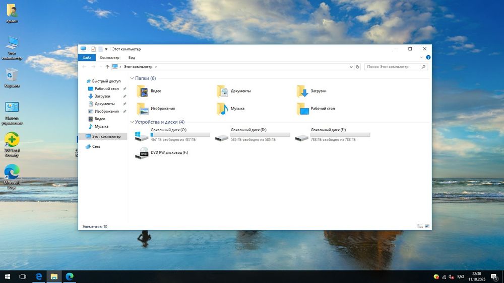
Task: Select Изображения in navigation pane
Action: tap(103, 111)
